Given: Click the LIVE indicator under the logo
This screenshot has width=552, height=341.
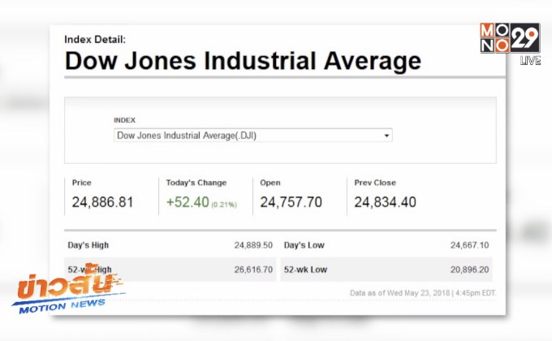Looking at the screenshot, I should 531,61.
